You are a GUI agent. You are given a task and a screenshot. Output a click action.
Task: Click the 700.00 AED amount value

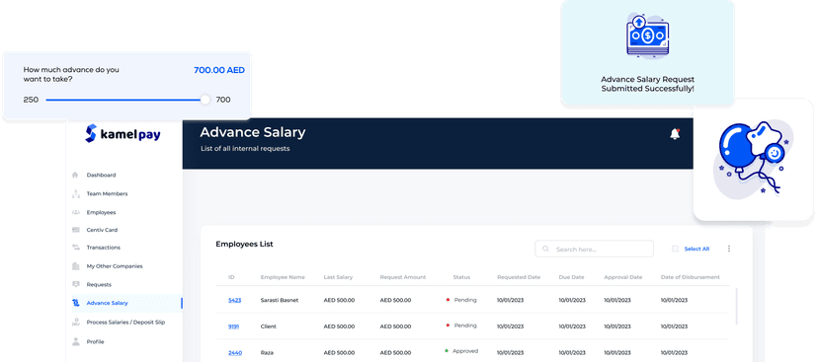coord(219,70)
